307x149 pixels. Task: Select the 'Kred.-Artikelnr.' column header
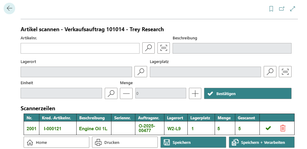point(58,118)
